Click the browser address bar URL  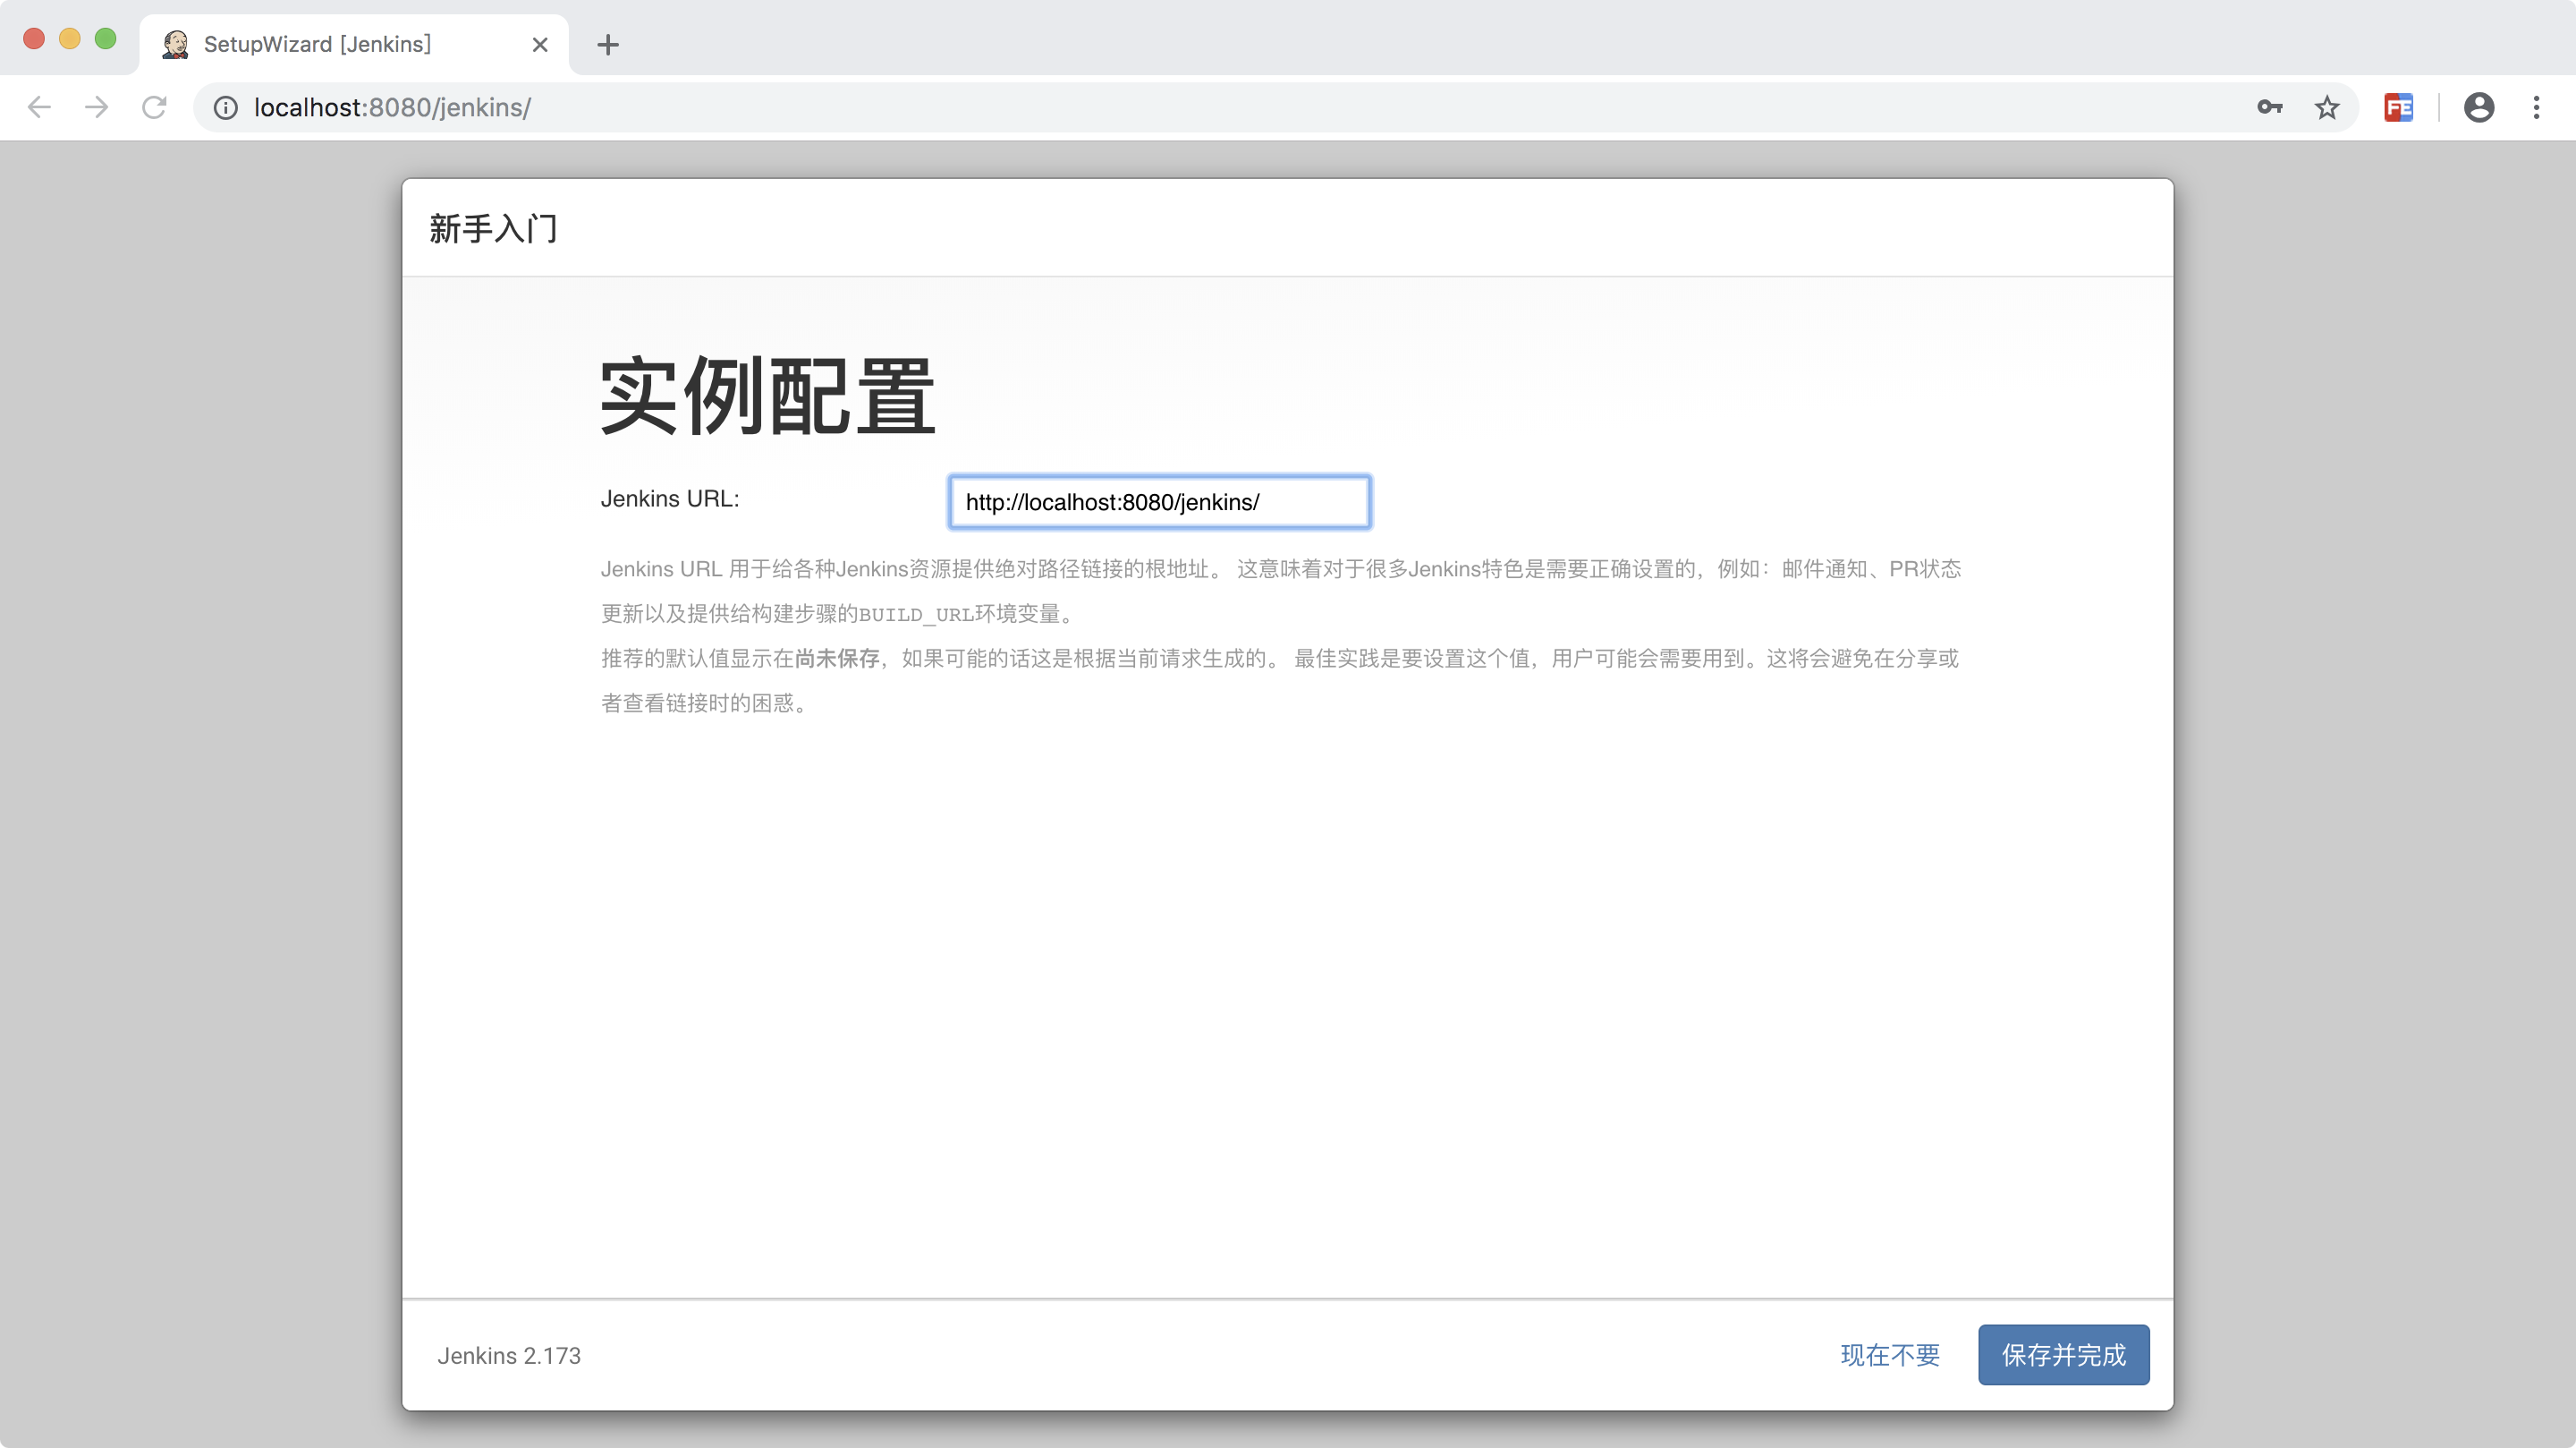tap(392, 107)
